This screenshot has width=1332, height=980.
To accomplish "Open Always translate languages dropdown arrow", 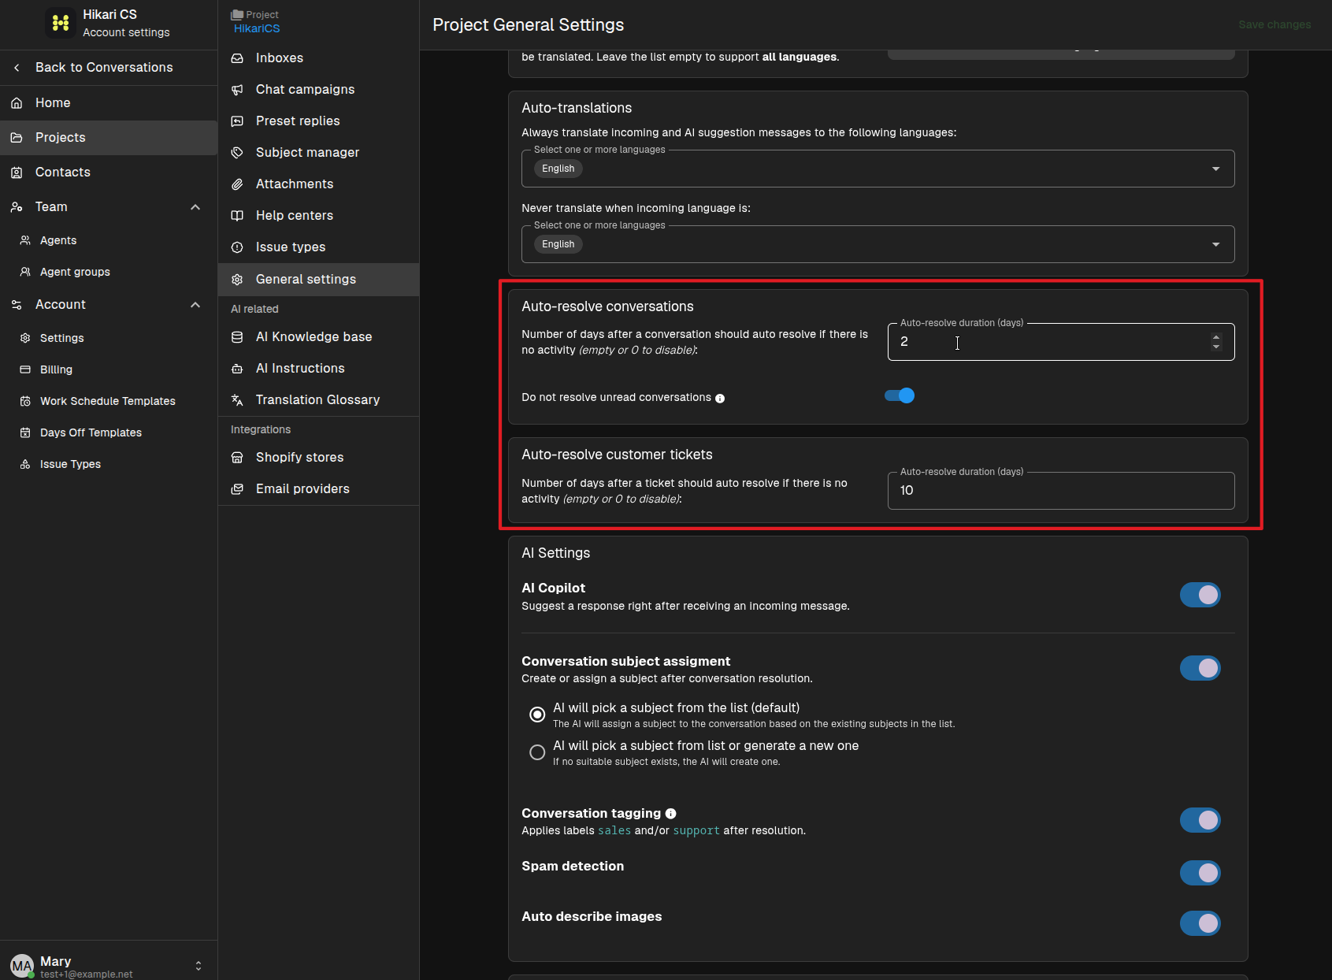I will click(x=1216, y=169).
